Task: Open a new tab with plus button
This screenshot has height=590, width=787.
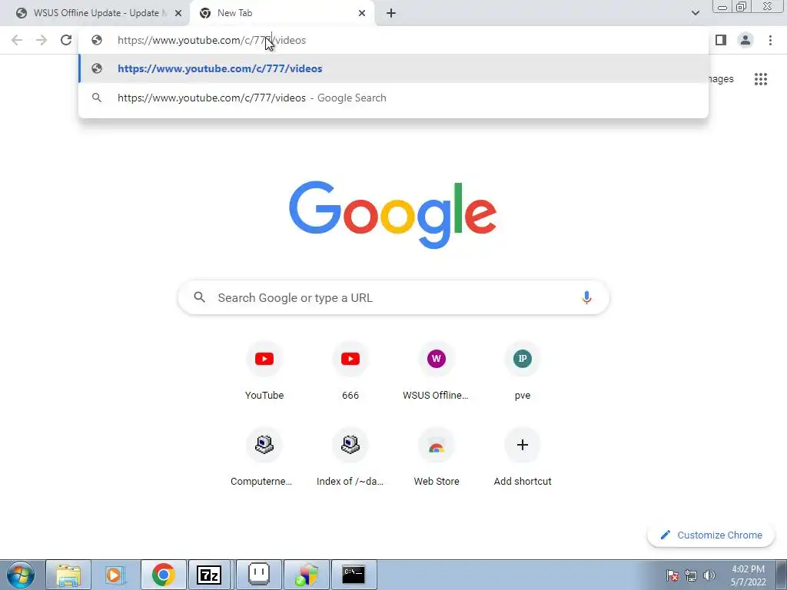Action: point(391,13)
